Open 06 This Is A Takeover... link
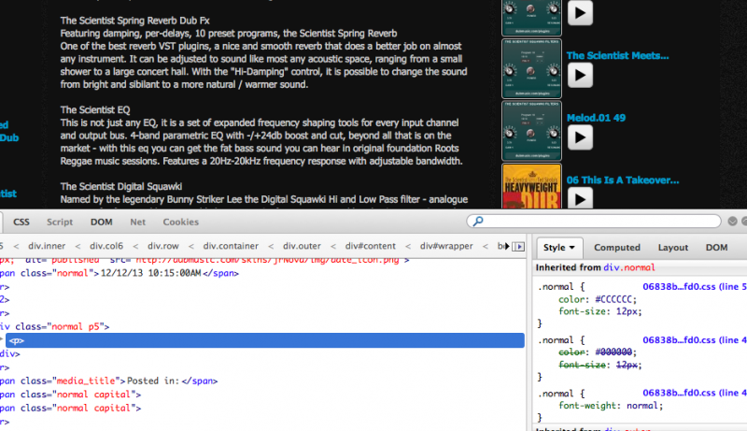Viewport: 747px width, 431px height. click(x=620, y=180)
